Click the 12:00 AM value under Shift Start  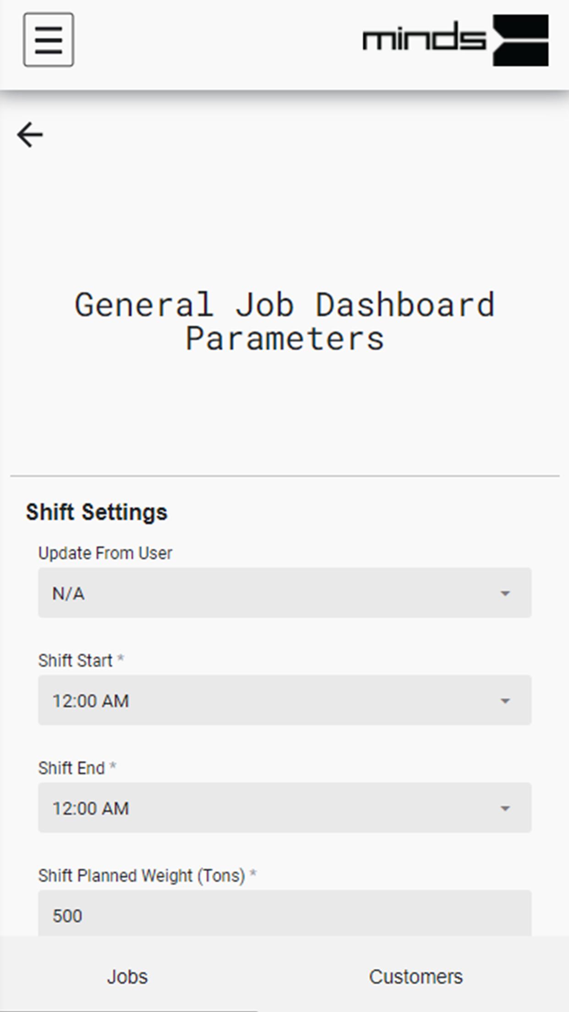[91, 701]
